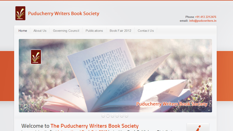
Task: Select the fourth slideshow dot
Action: click(x=117, y=116)
